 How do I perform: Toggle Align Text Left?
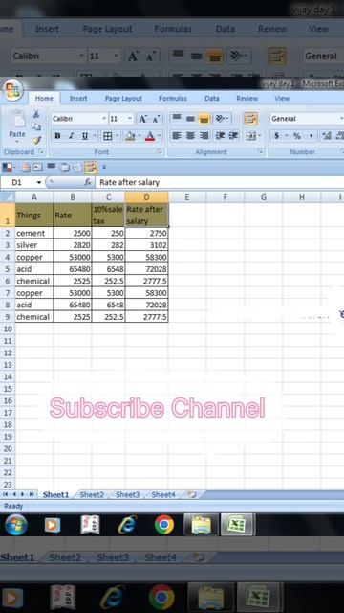click(177, 136)
